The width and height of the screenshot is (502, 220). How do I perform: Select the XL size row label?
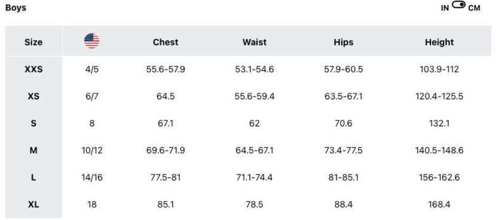coord(33,204)
